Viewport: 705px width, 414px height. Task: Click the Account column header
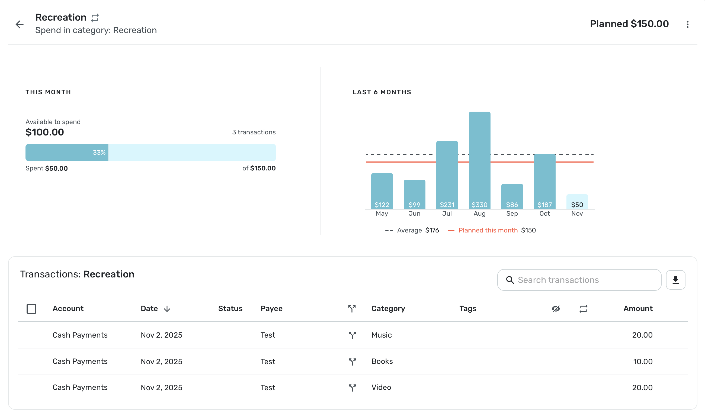click(x=68, y=308)
